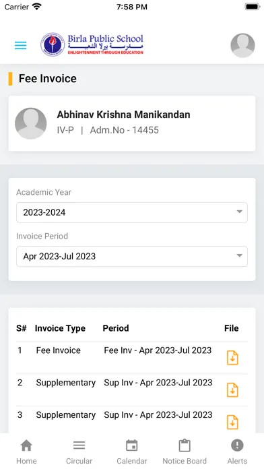The image size is (264, 469).
Task: View the Alerts tab
Action: coord(237,451)
